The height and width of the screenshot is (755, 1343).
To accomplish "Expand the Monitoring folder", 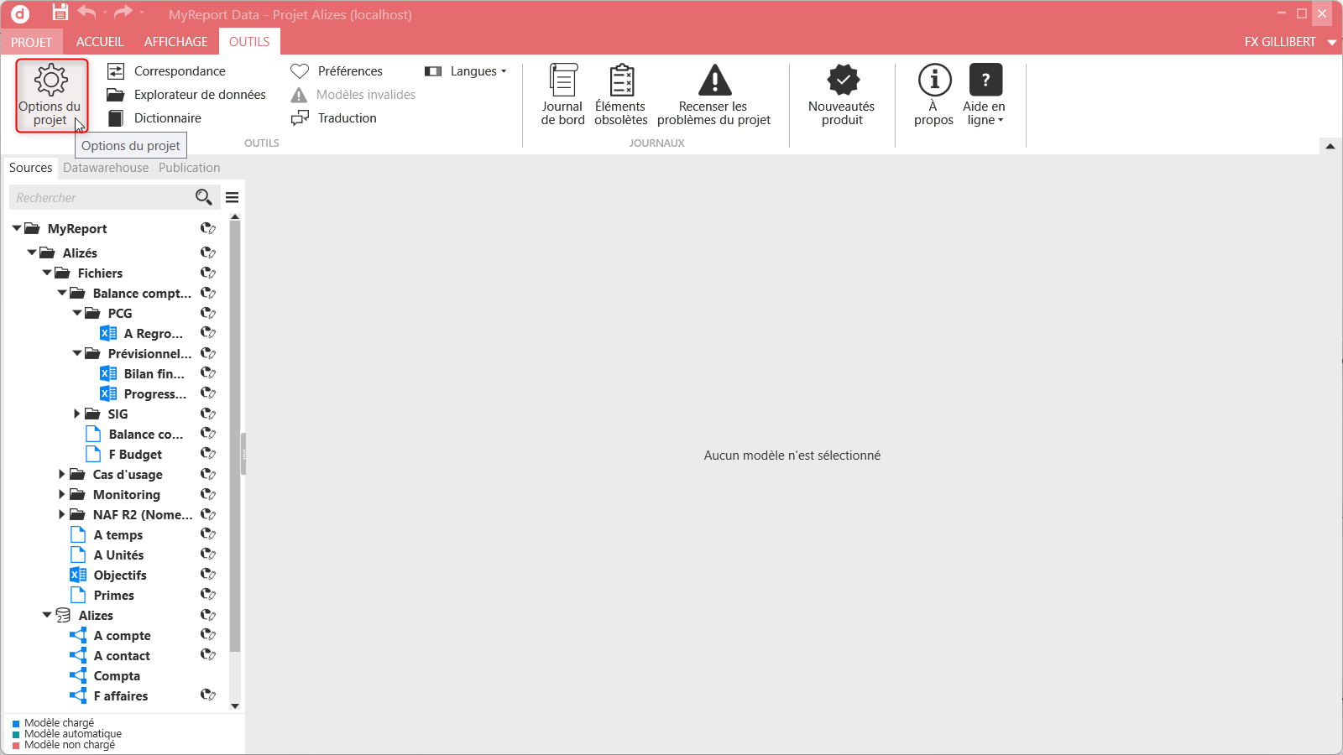I will click(x=62, y=494).
